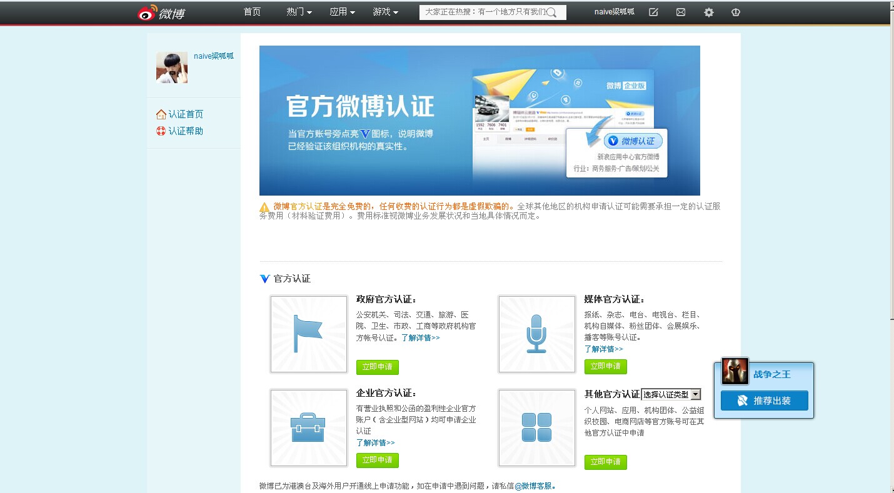Open the 认证帮助 sidebar link

pyautogui.click(x=186, y=131)
